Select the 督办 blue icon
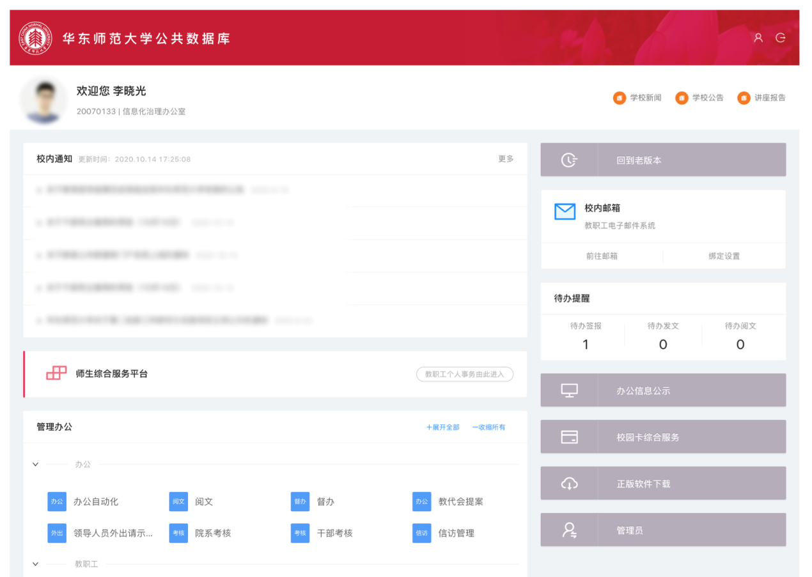The width and height of the screenshot is (812, 577). (300, 502)
